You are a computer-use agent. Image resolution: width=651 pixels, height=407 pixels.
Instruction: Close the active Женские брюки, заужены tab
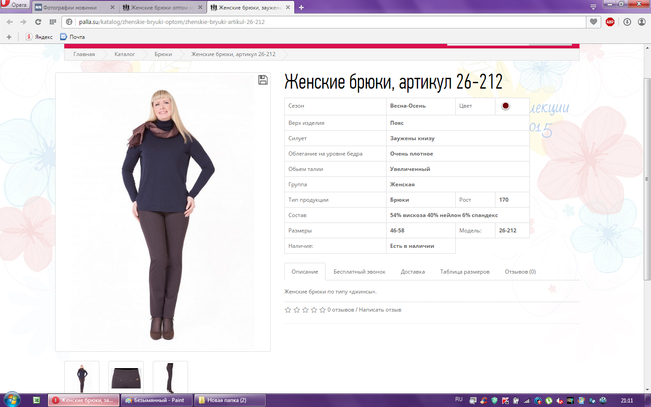click(x=288, y=7)
